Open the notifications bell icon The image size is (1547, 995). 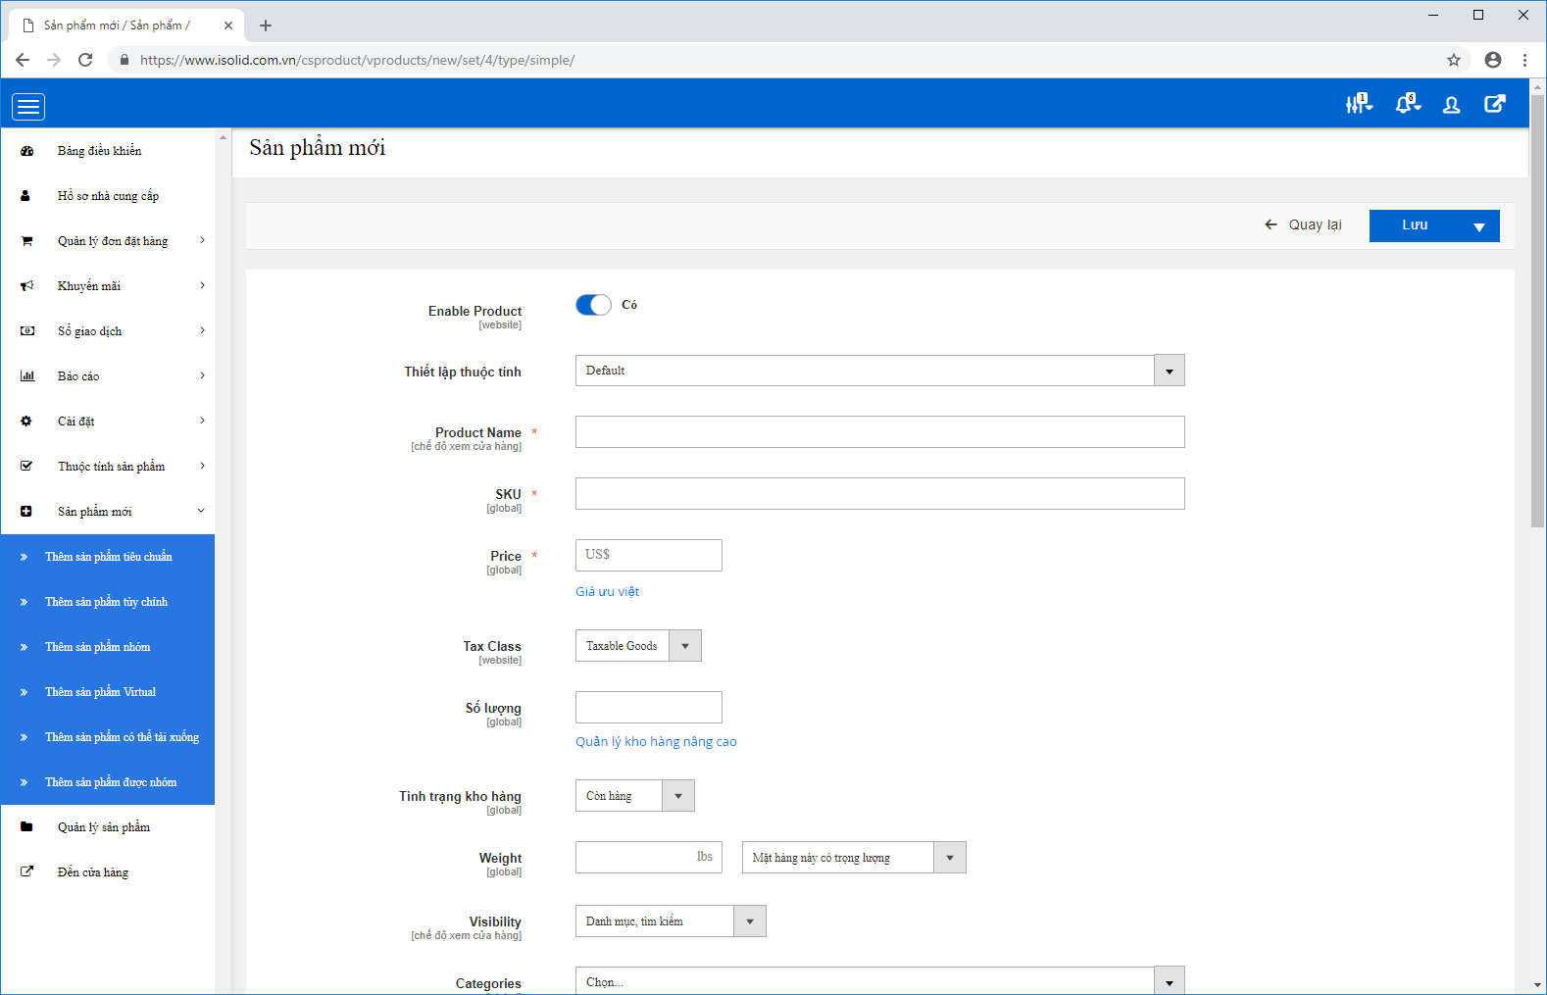(x=1407, y=104)
